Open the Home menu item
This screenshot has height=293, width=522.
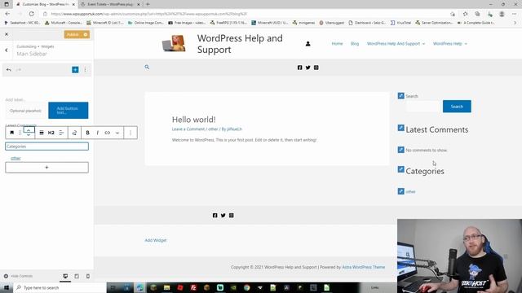(x=337, y=43)
